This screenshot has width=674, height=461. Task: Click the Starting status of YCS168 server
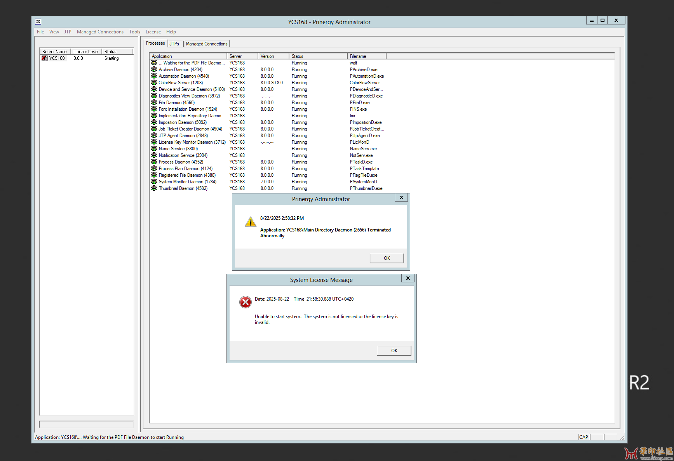click(x=111, y=58)
